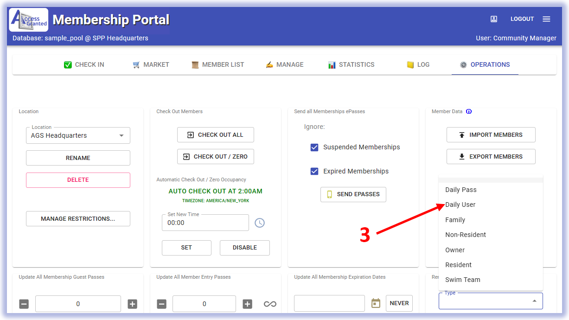This screenshot has height=320, width=569.
Task: Choose Swim Team in the dropdown list
Action: 463,280
